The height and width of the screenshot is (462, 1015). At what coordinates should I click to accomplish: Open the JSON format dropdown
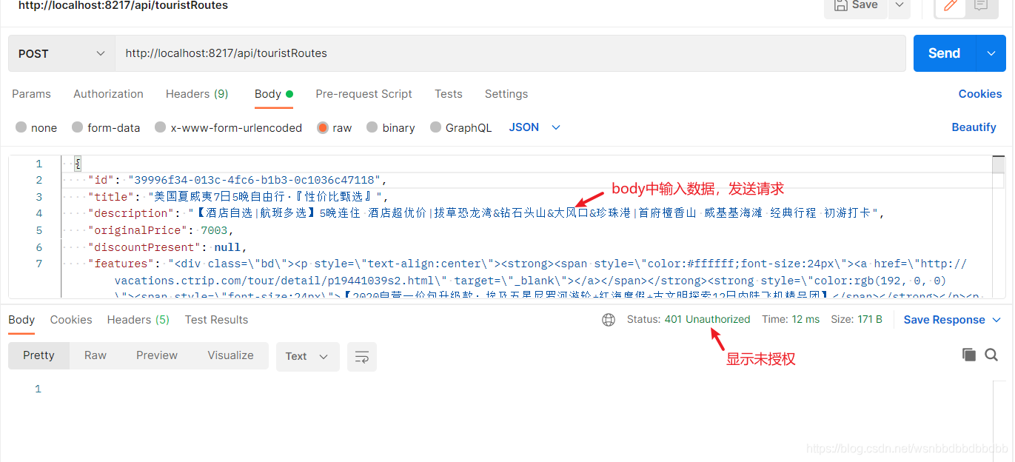[x=535, y=127]
